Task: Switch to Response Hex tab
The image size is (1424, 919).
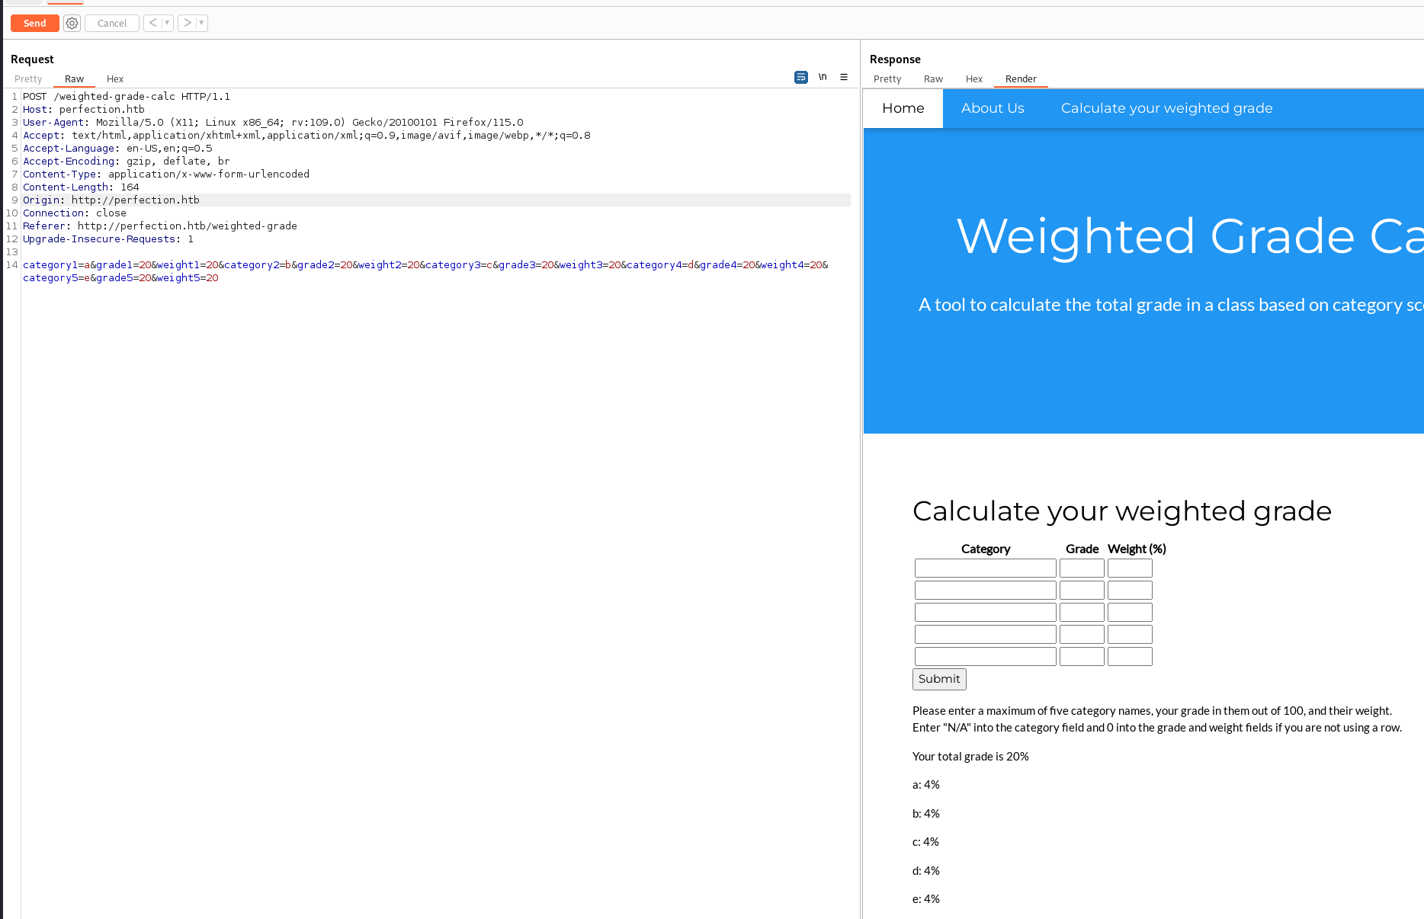Action: point(974,79)
